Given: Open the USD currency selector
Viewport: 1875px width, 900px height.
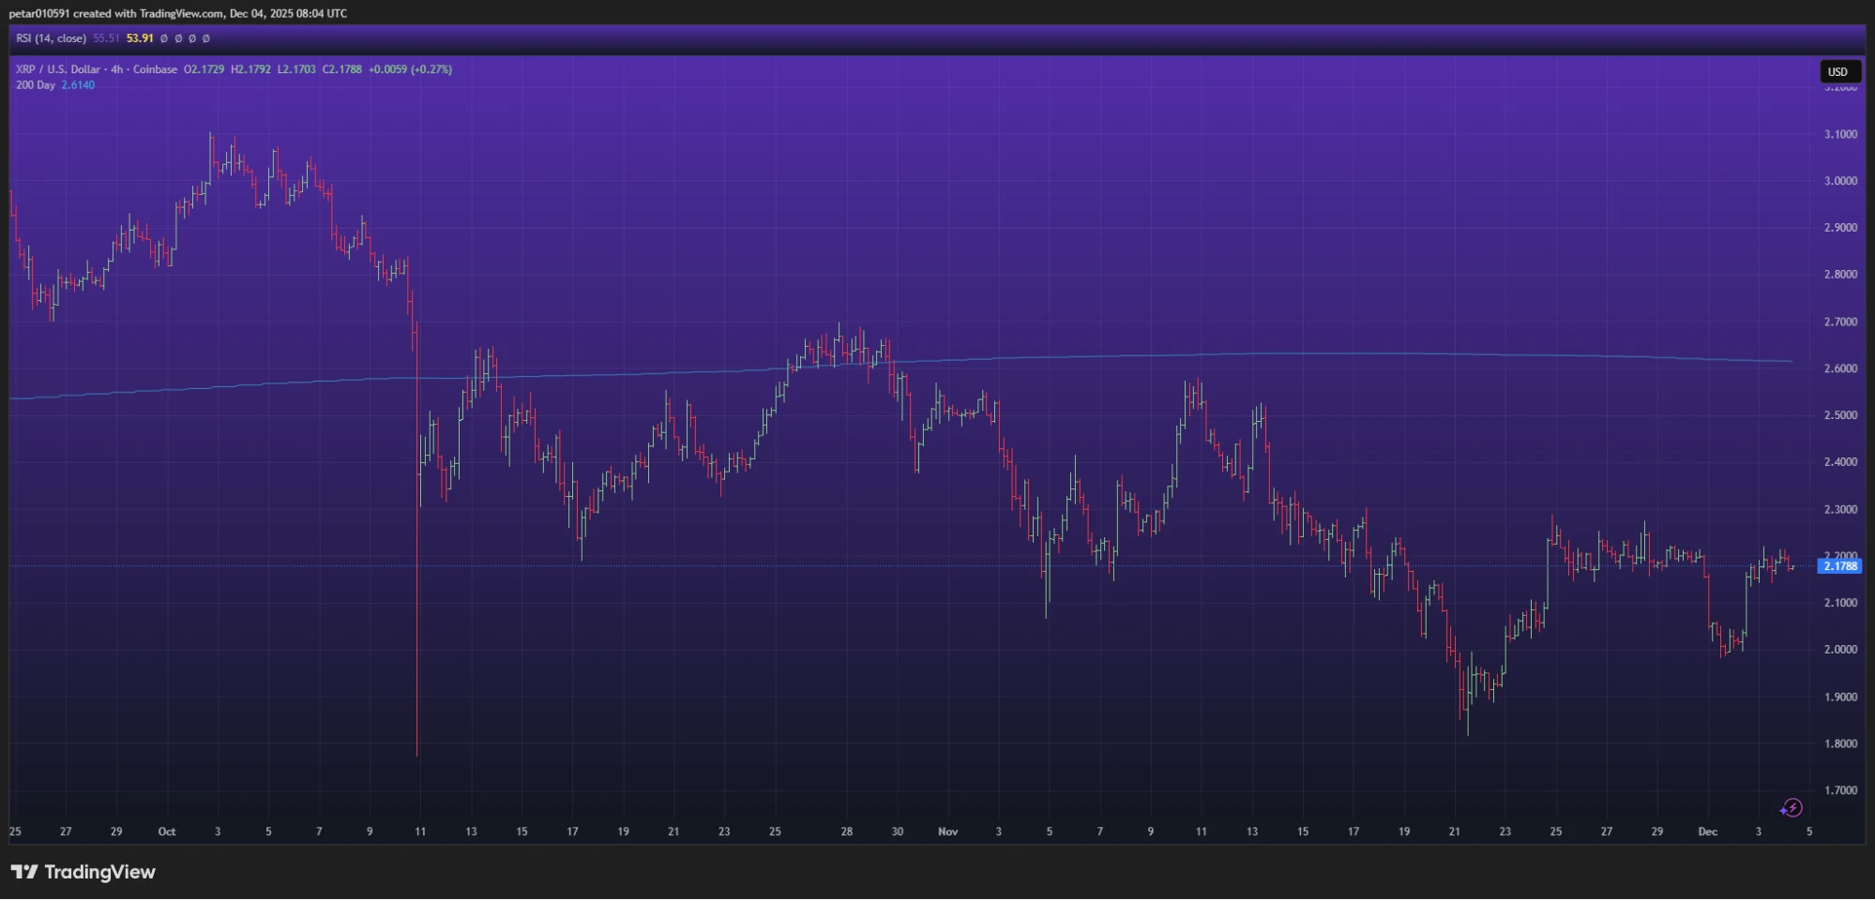Looking at the screenshot, I should [x=1837, y=72].
